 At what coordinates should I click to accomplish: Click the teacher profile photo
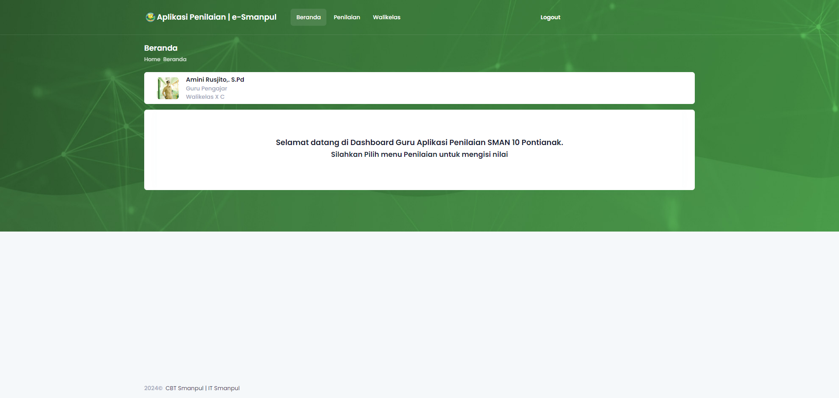point(168,88)
